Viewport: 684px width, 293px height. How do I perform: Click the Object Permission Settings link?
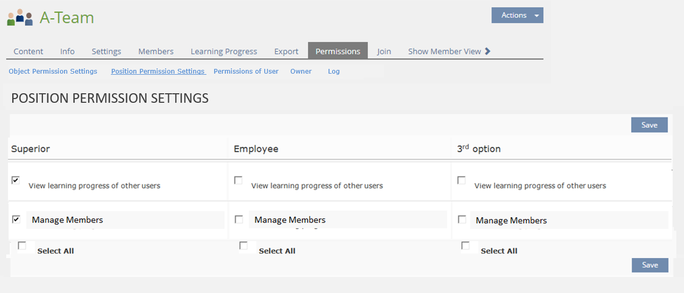point(53,71)
